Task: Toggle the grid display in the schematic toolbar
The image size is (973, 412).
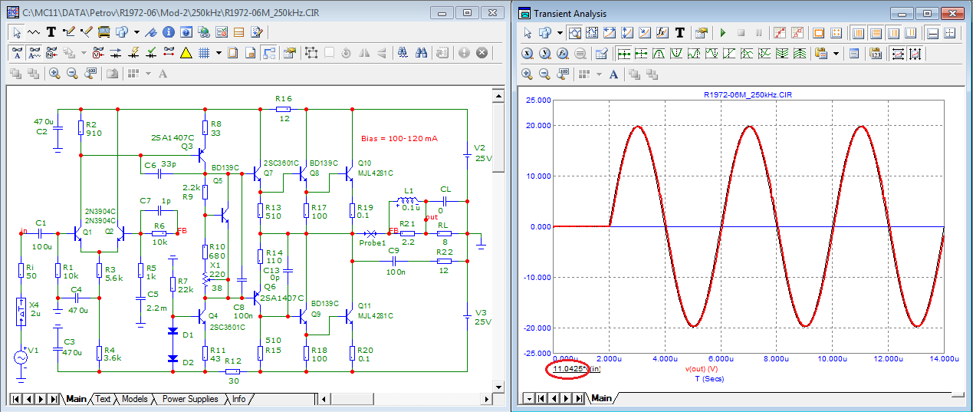Action: click(x=205, y=53)
